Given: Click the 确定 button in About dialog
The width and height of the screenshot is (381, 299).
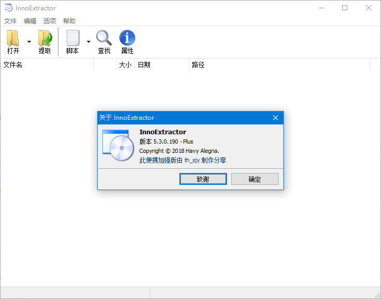Looking at the screenshot, I should [x=255, y=179].
